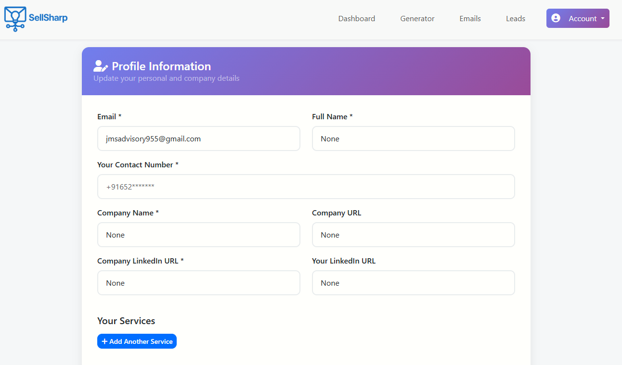This screenshot has height=365, width=622.
Task: Switch to the Emails tab
Action: coord(470,18)
